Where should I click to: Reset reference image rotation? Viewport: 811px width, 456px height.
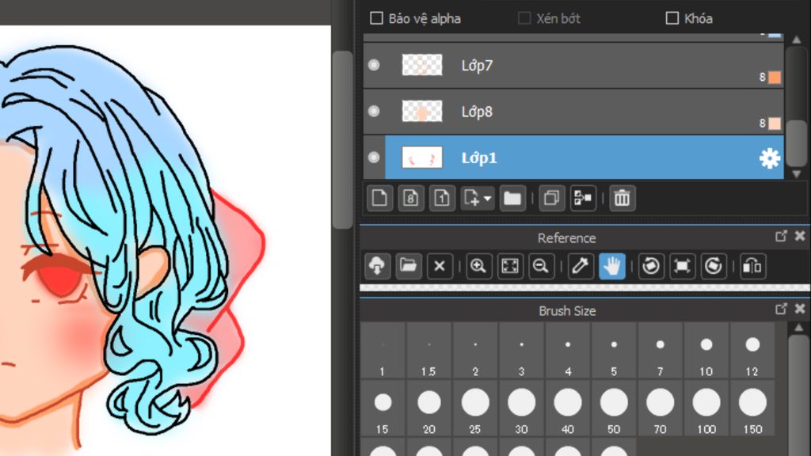682,266
